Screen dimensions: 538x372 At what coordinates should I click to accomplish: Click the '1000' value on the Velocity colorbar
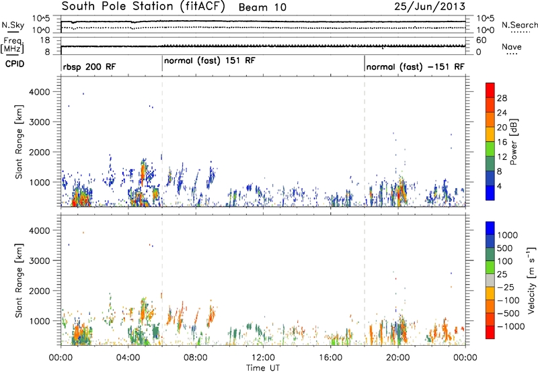(x=508, y=235)
